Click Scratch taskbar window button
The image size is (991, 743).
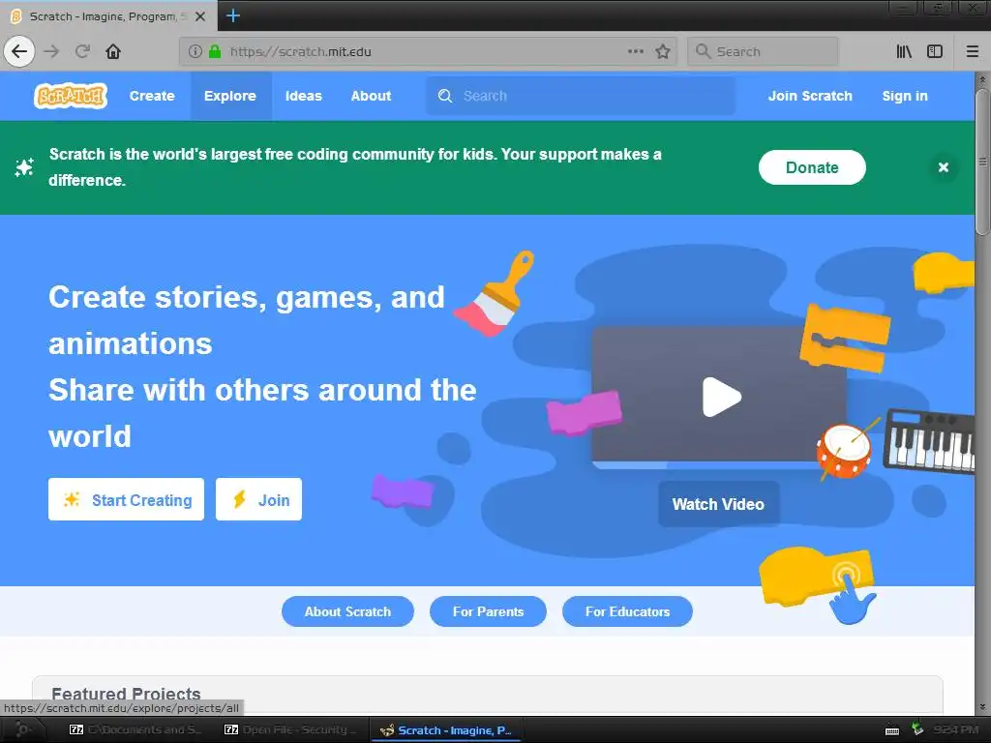click(445, 729)
